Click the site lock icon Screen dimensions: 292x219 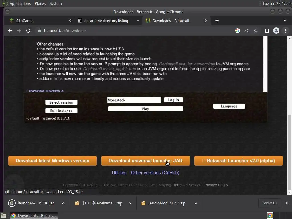tap(39, 31)
